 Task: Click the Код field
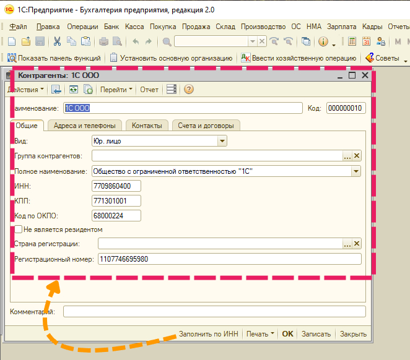346,108
